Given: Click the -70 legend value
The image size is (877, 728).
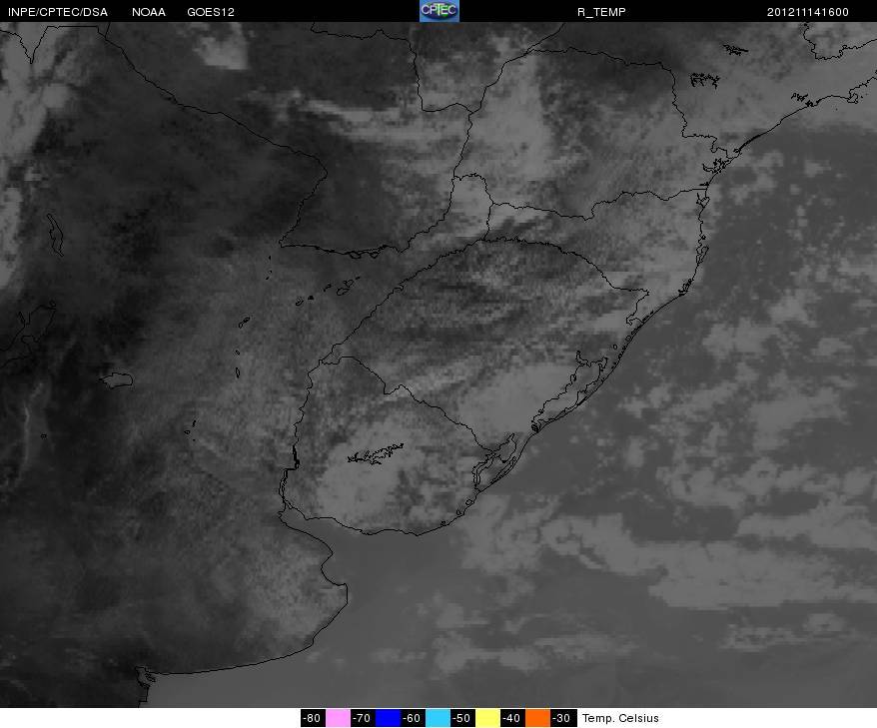Looking at the screenshot, I should tap(363, 718).
